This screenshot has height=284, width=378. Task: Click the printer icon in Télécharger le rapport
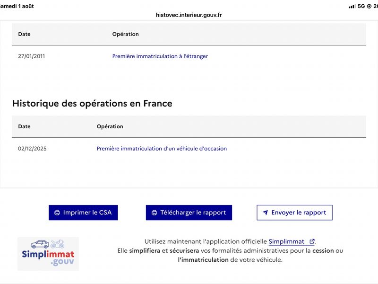155,213
